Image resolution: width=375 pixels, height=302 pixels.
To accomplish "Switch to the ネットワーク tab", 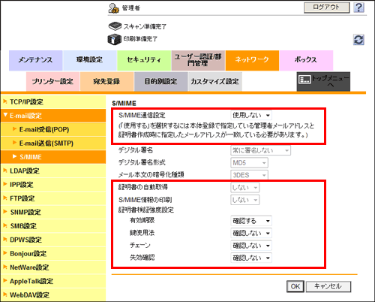I will point(252,60).
